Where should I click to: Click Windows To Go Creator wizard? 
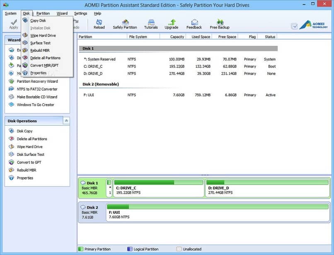35,105
